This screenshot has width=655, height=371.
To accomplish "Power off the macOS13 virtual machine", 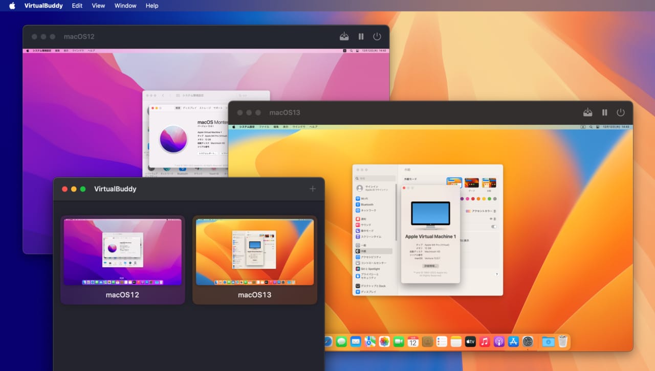I will pyautogui.click(x=621, y=112).
